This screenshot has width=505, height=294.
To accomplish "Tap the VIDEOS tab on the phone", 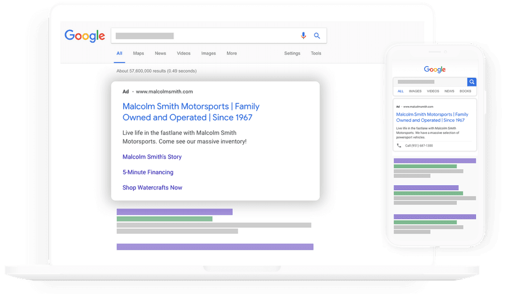I will (x=433, y=91).
